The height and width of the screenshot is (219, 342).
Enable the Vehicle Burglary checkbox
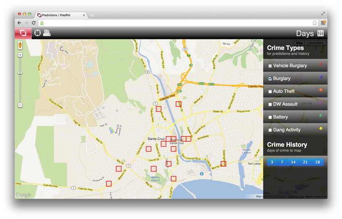pyautogui.click(x=270, y=66)
